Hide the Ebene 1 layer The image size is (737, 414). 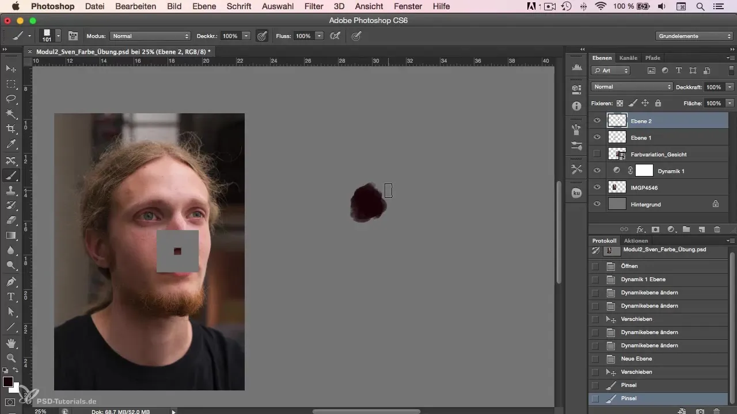pos(597,137)
